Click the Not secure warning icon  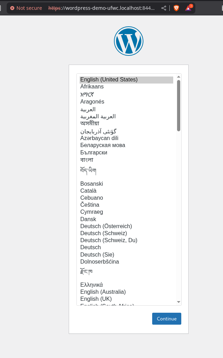coord(12,8)
